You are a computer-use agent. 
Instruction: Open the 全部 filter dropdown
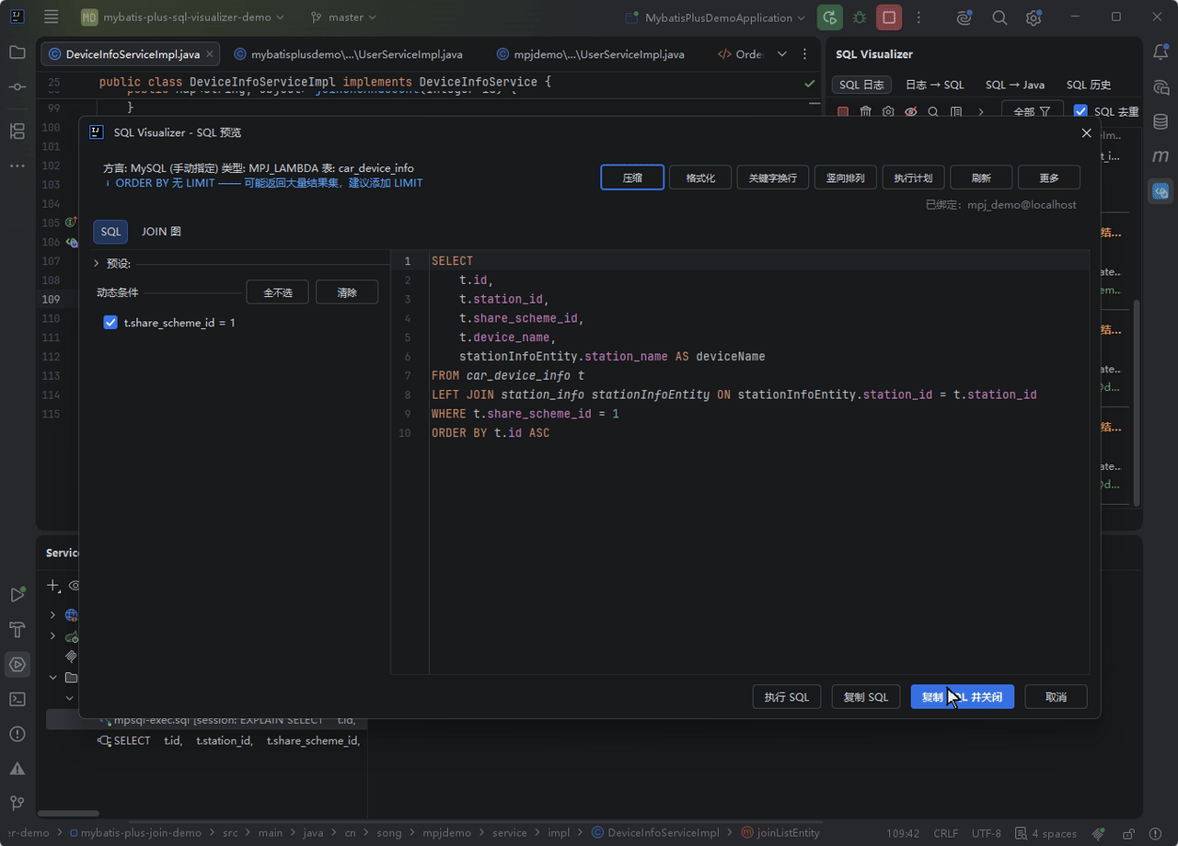[1032, 111]
